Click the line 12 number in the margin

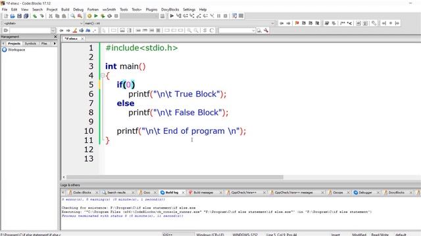89,149
